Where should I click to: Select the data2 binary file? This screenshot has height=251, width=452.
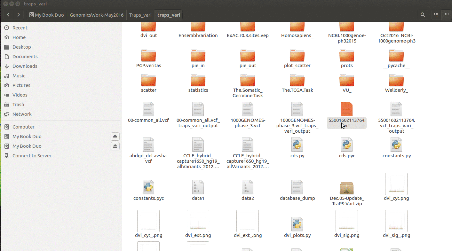(x=248, y=190)
